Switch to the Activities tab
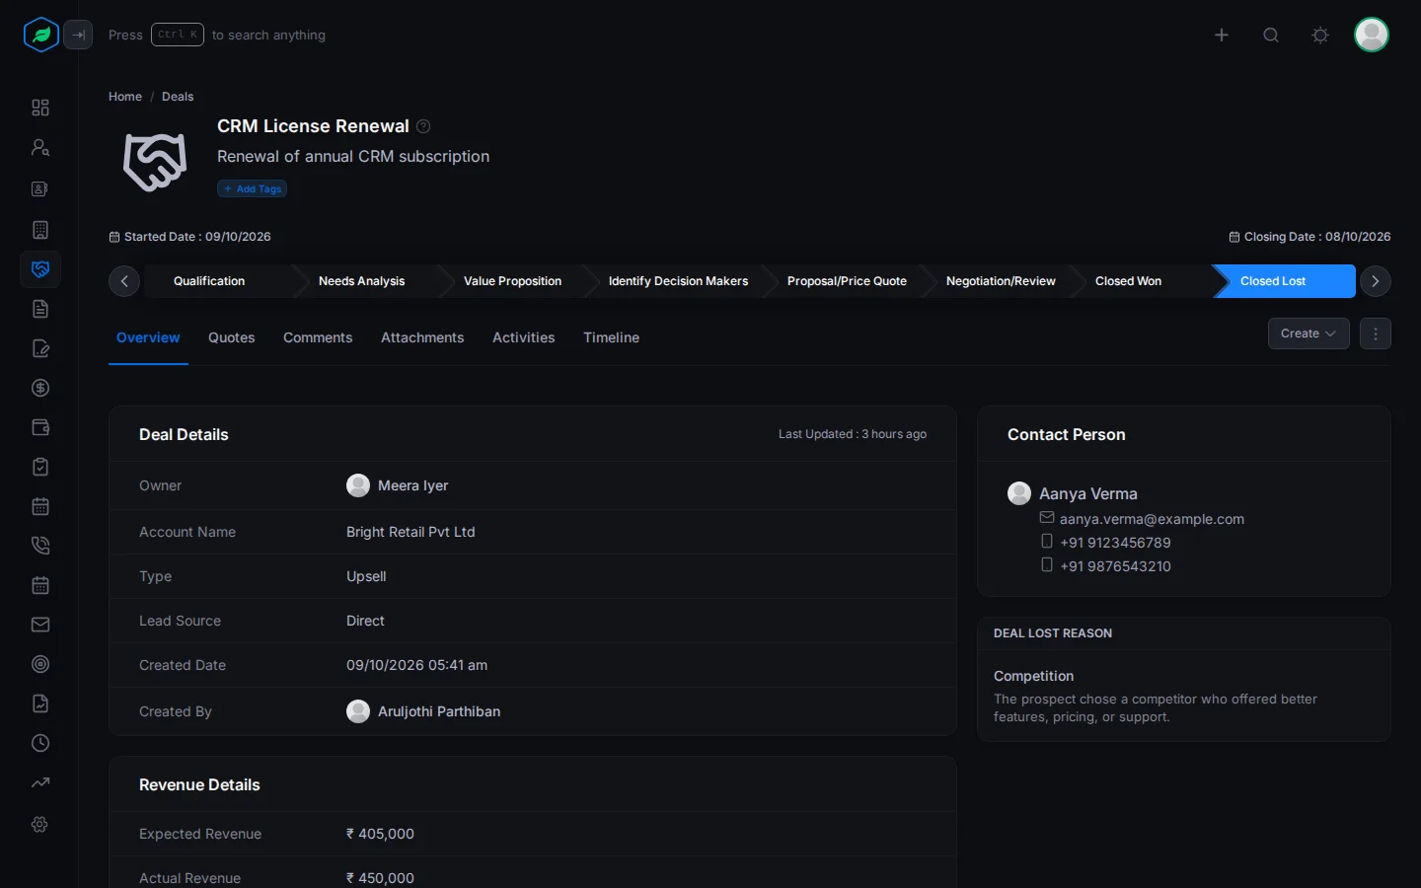The image size is (1421, 888). (x=524, y=337)
